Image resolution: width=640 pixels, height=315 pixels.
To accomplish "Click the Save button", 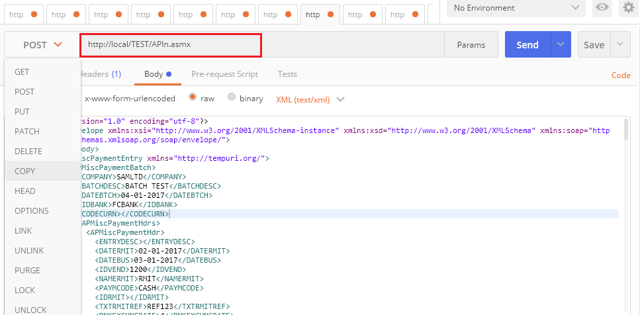I will [x=594, y=44].
